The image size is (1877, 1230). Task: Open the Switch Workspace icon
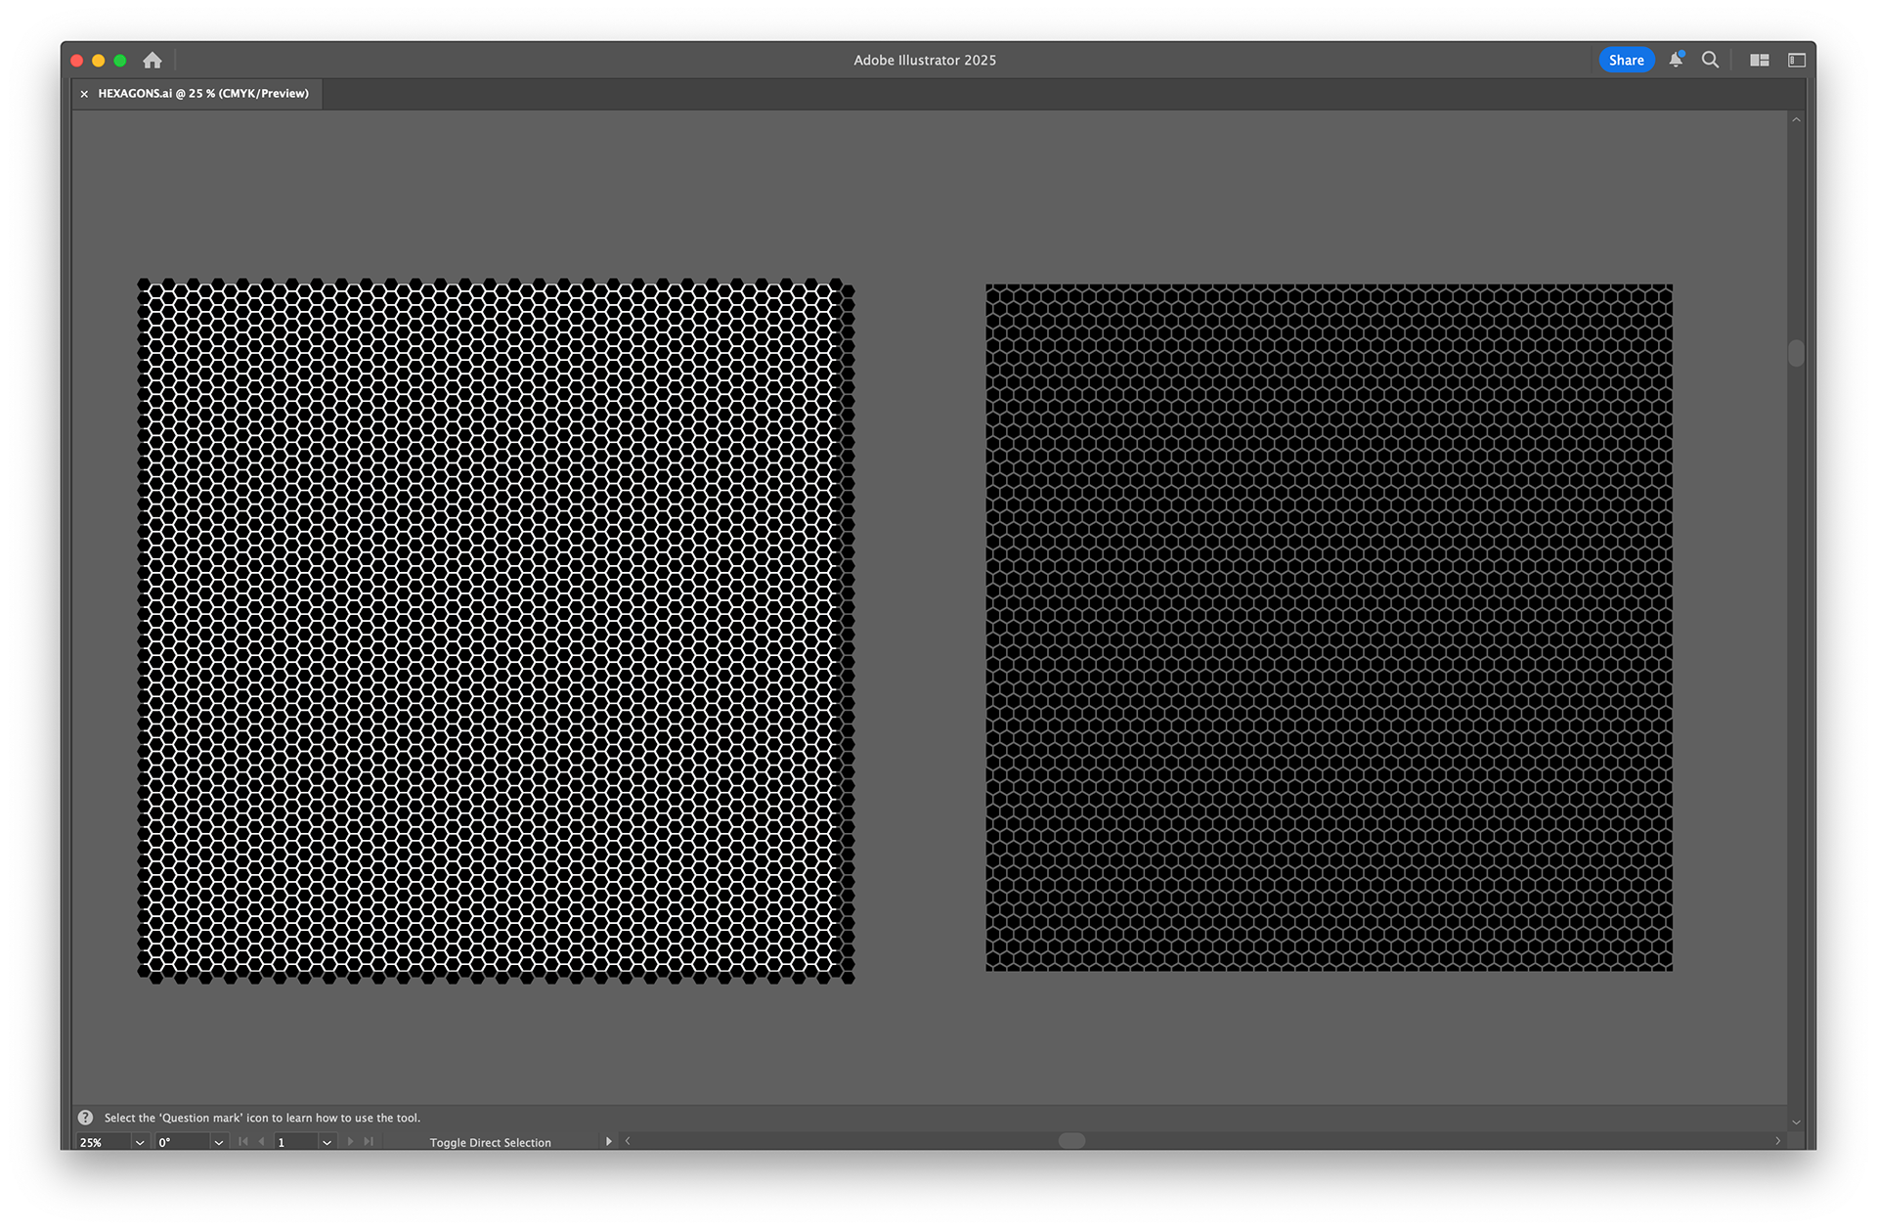click(1797, 61)
